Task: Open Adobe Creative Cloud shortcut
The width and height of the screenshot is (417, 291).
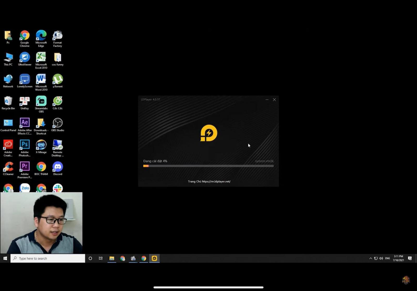Action: pos(8,148)
